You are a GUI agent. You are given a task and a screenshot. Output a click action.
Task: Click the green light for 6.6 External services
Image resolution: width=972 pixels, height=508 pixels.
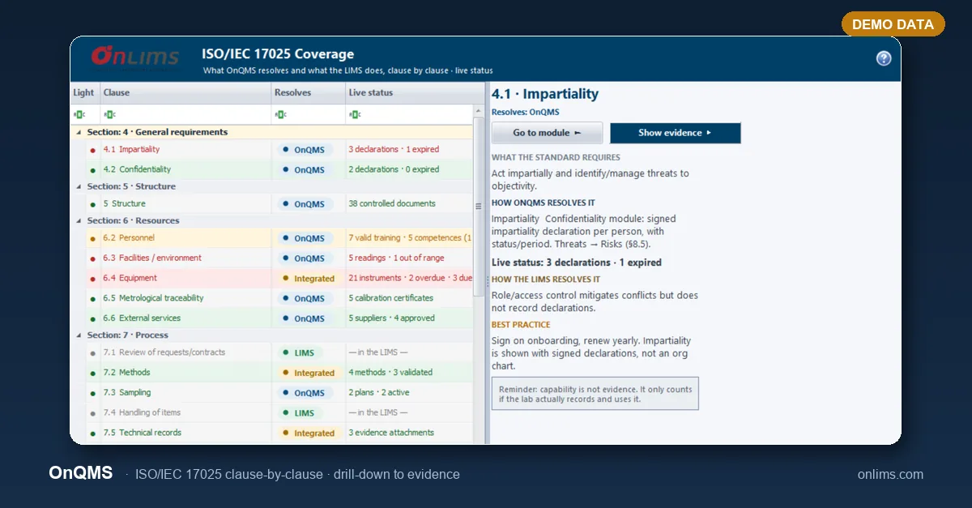pos(93,318)
